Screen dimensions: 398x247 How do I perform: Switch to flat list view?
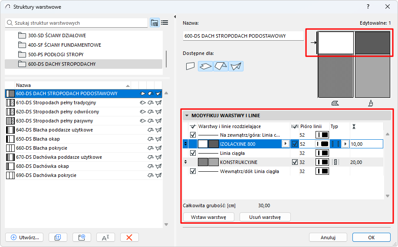tap(164, 23)
